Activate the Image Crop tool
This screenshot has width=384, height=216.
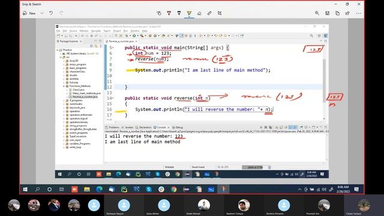coord(220,13)
